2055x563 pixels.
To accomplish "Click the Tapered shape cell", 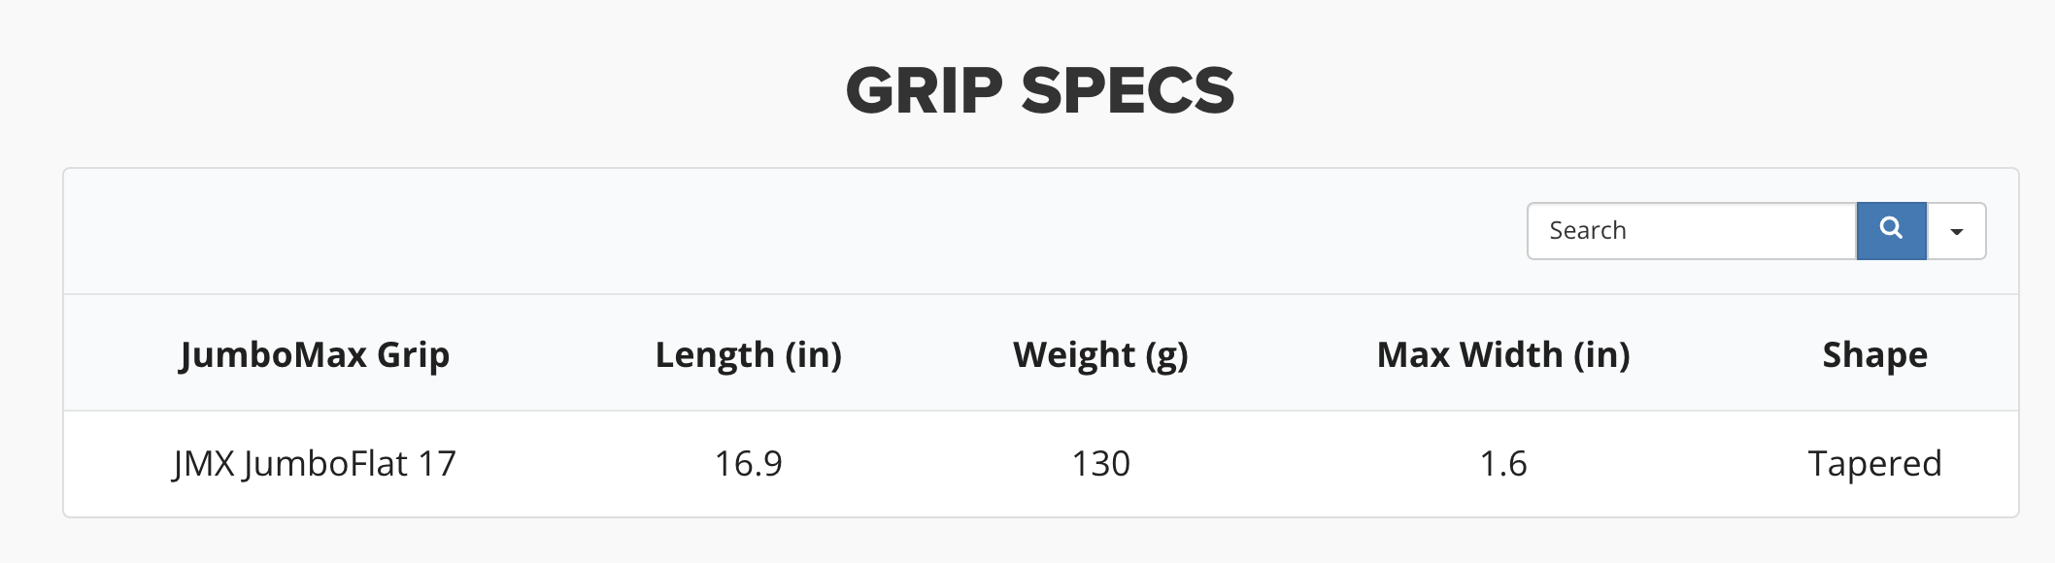I will [x=1875, y=463].
